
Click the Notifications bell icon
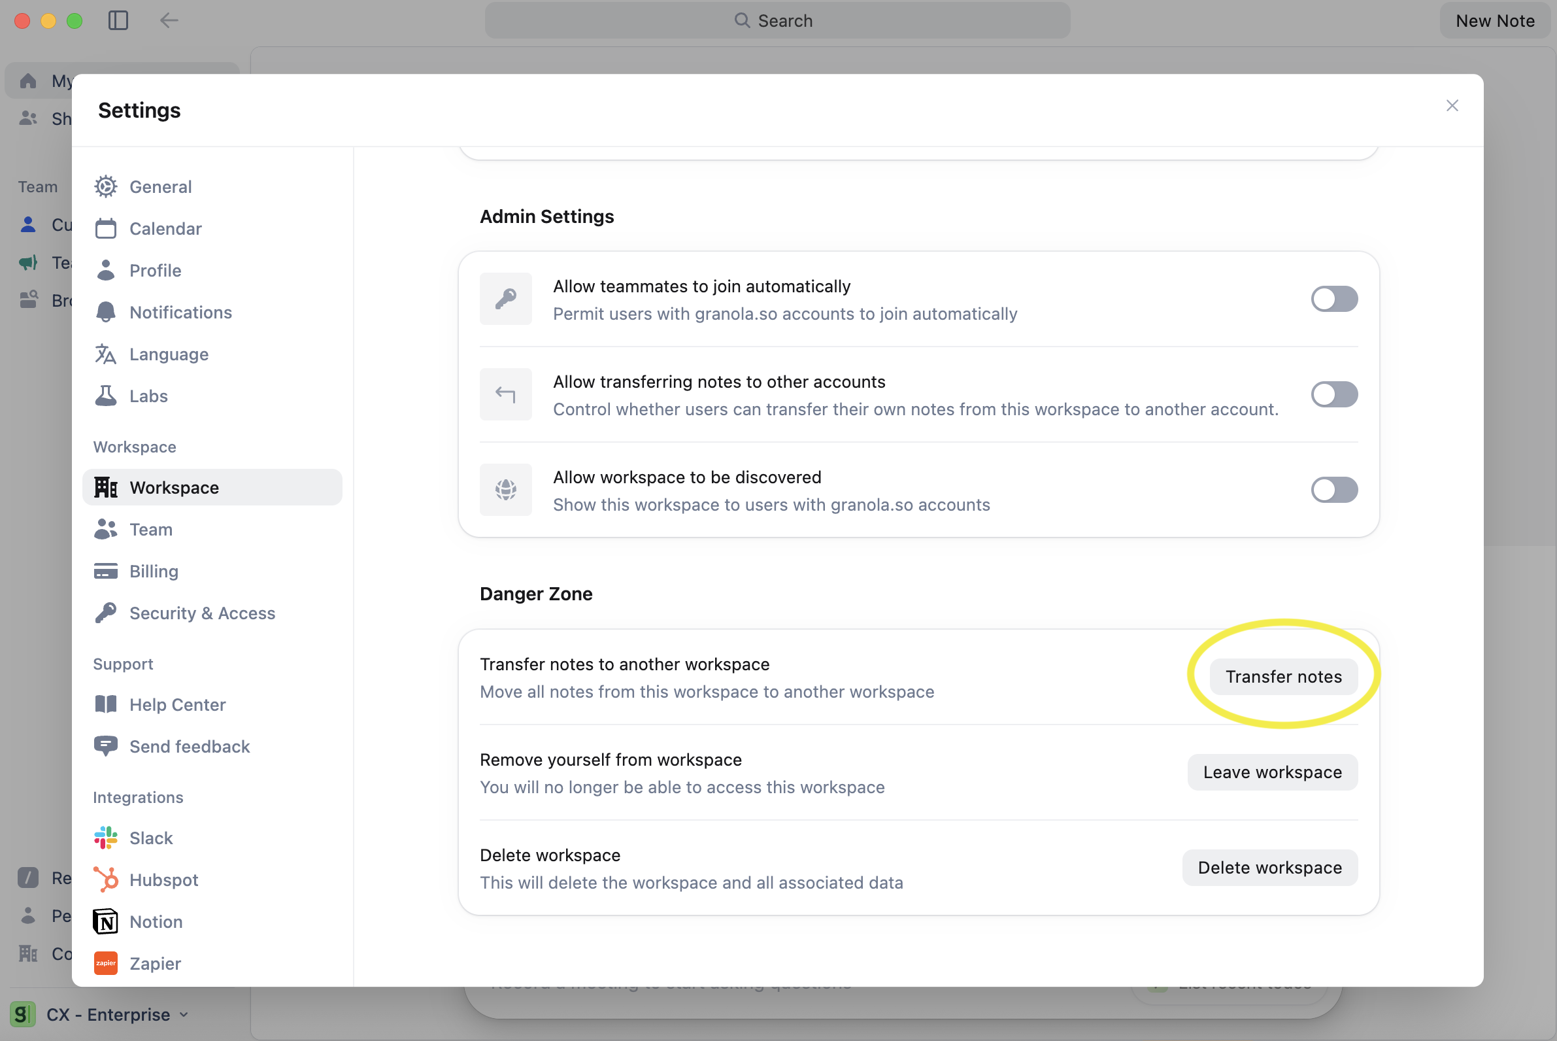[105, 312]
